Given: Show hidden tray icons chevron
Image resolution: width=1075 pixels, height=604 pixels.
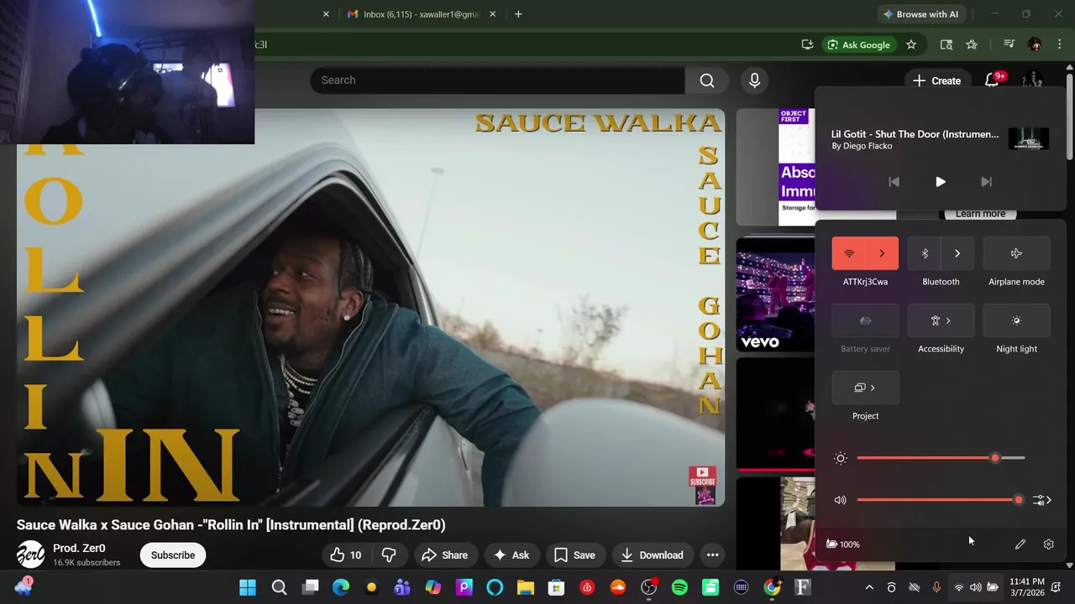Looking at the screenshot, I should point(869,587).
